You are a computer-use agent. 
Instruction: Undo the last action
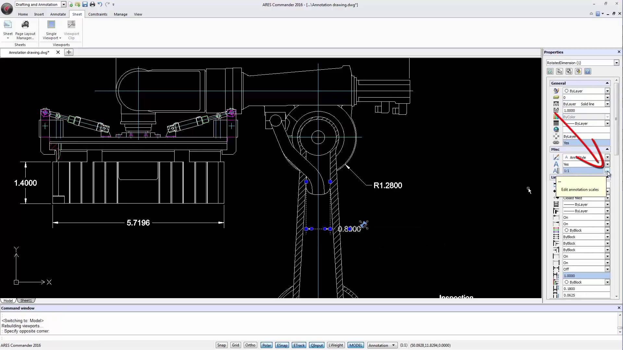100,5
